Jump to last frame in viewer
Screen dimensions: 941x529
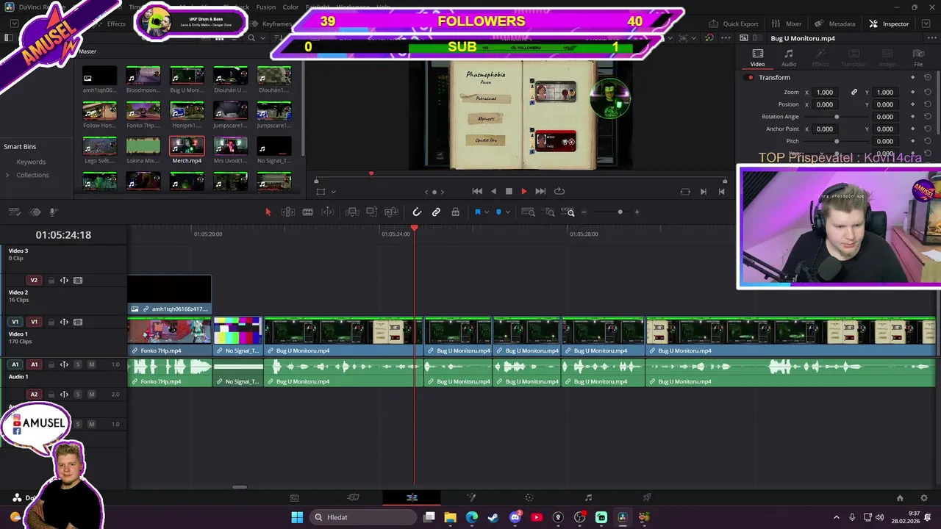[x=540, y=191]
